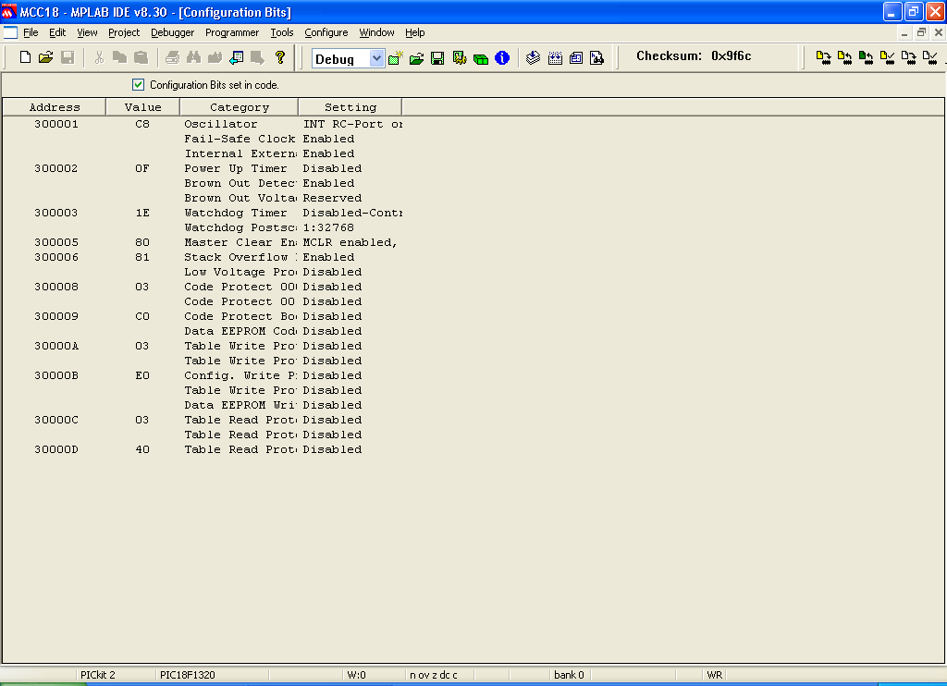This screenshot has height=686, width=947.
Task: Click the blue information circle icon
Action: (502, 58)
